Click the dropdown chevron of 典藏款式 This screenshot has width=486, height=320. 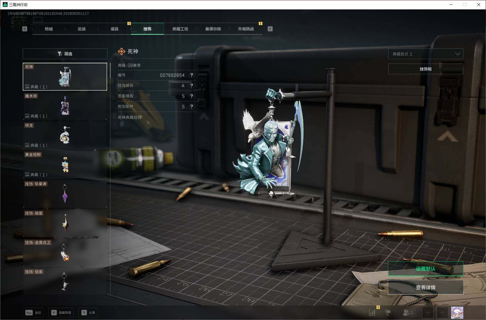pyautogui.click(x=457, y=54)
